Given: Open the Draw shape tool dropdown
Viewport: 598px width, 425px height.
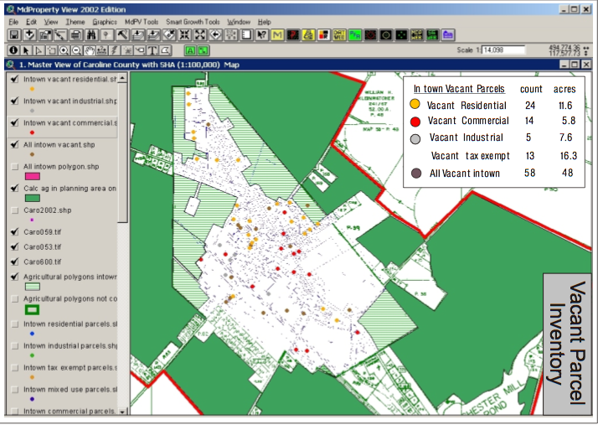Looking at the screenshot, I should pyautogui.click(x=165, y=50).
